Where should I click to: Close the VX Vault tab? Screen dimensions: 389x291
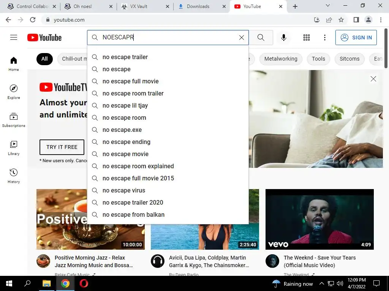click(x=168, y=6)
